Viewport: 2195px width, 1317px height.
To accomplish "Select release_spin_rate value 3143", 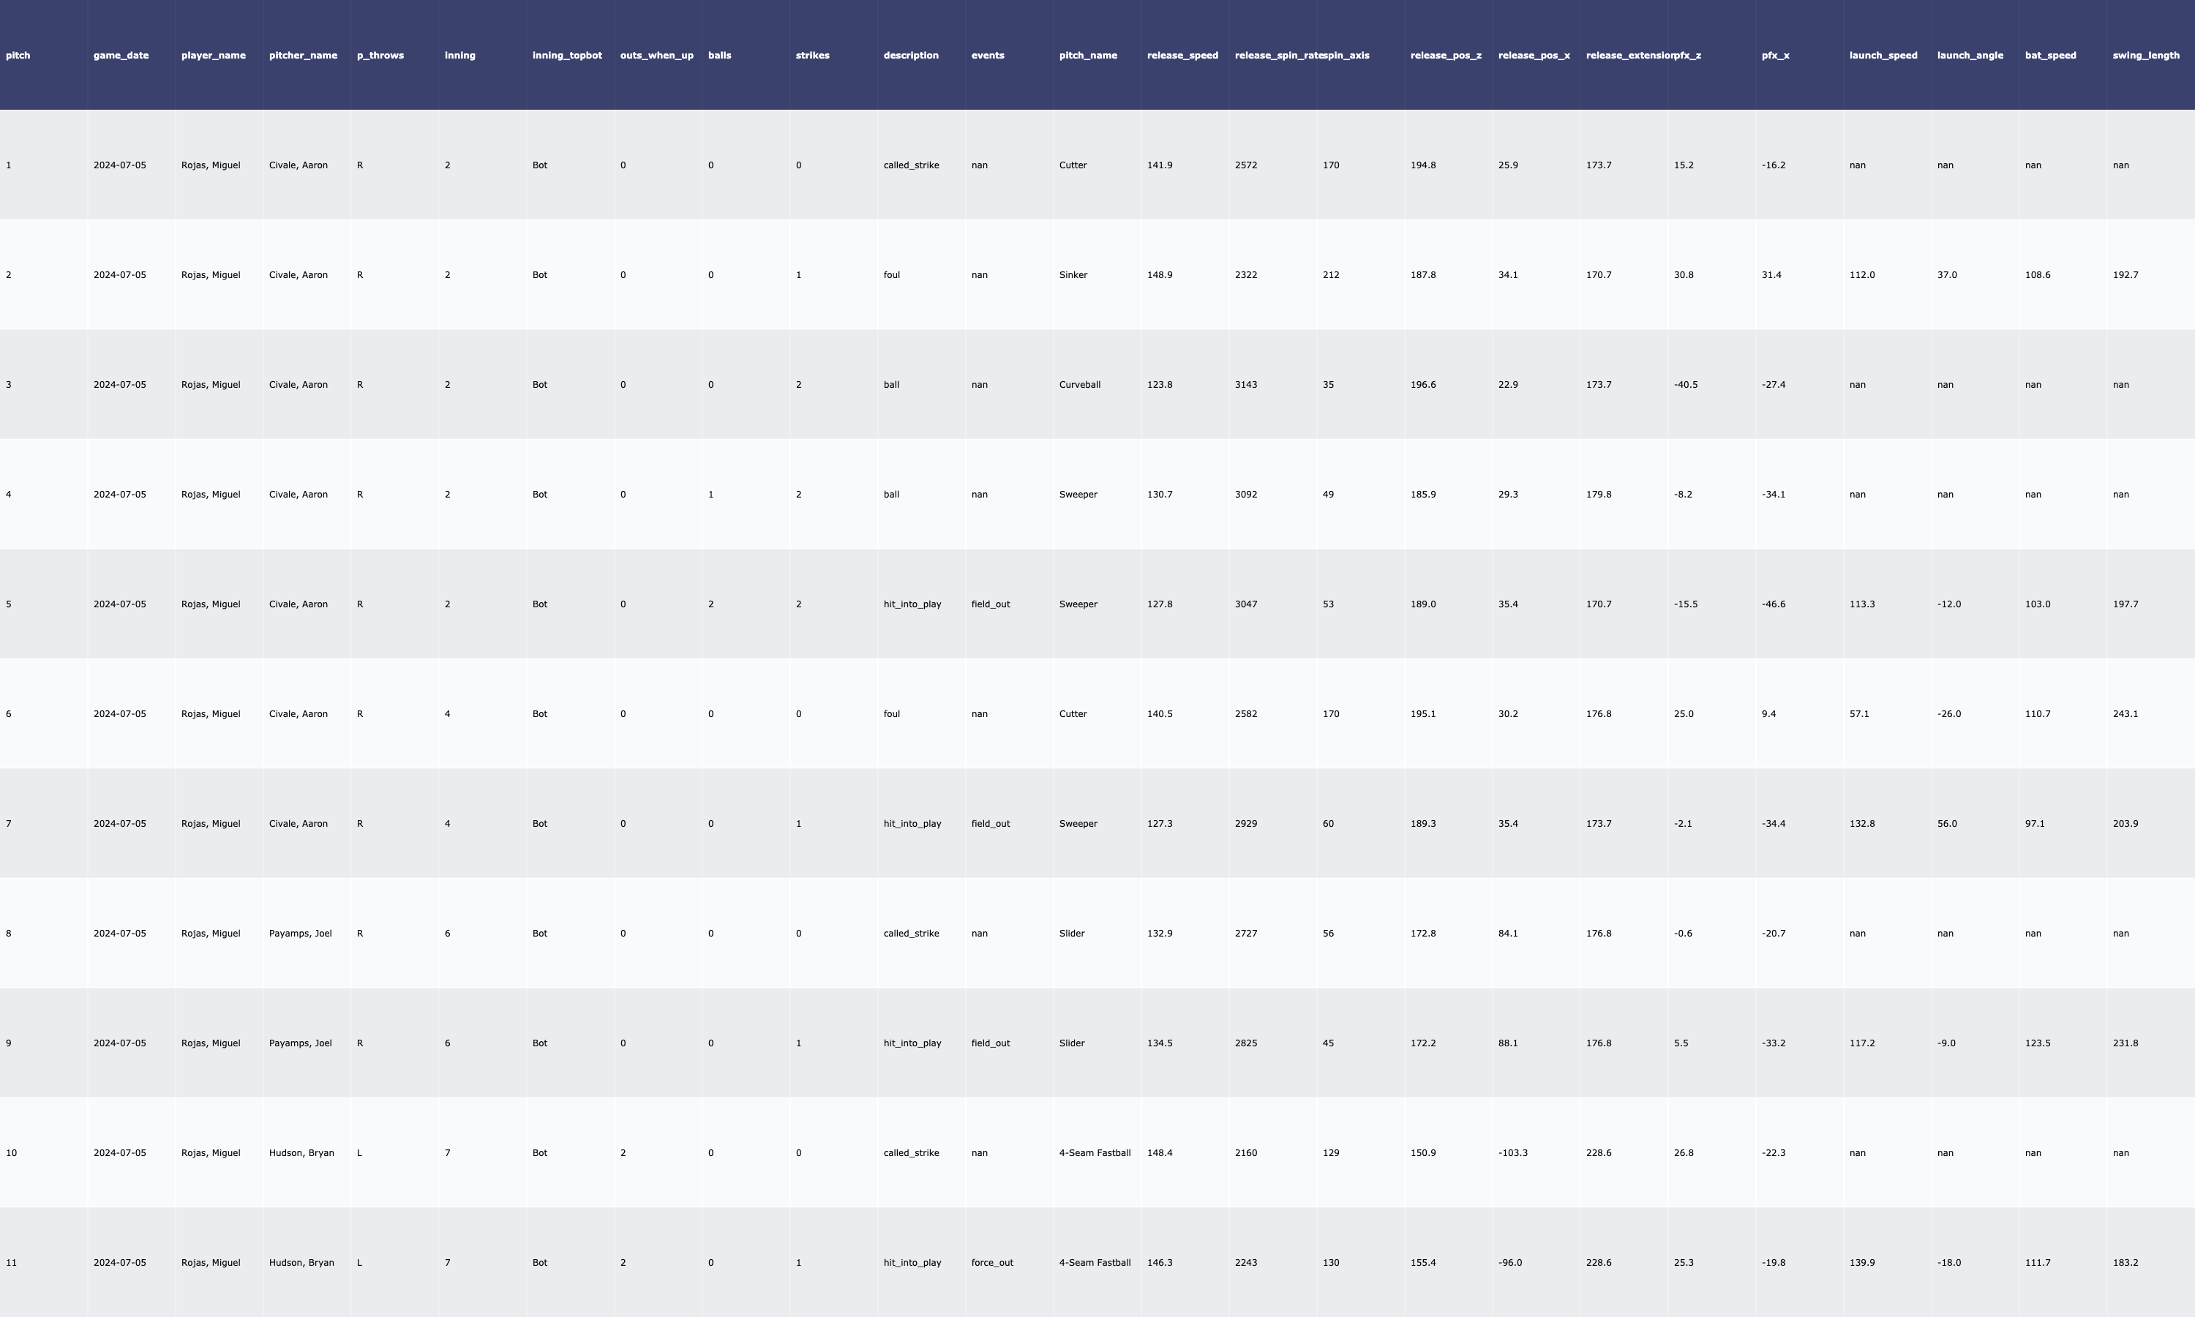I will [x=1246, y=385].
